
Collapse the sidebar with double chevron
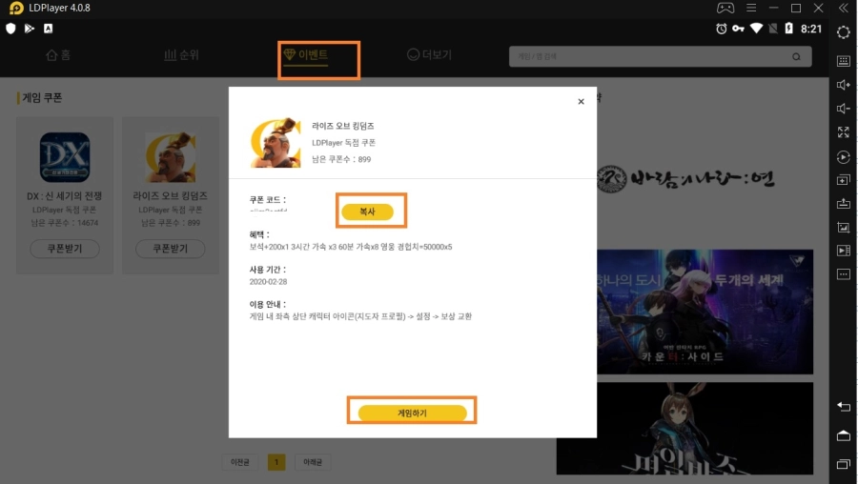click(844, 8)
